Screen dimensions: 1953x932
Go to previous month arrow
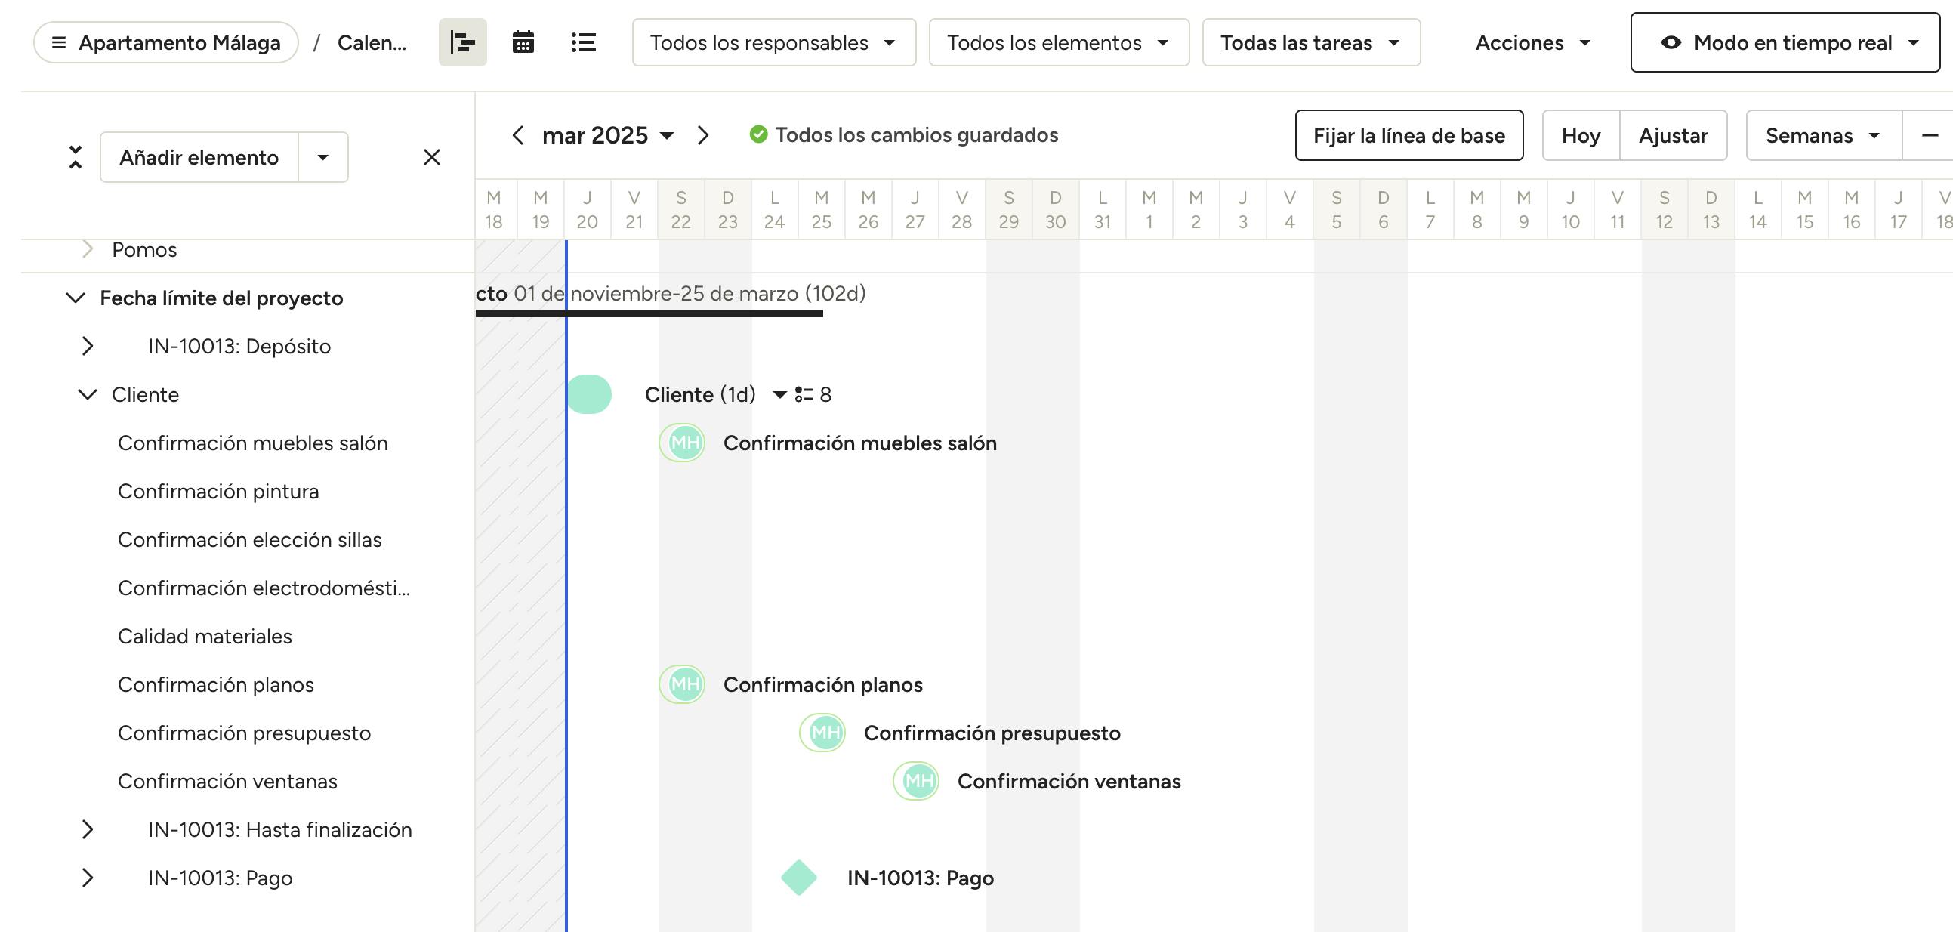[x=518, y=136]
